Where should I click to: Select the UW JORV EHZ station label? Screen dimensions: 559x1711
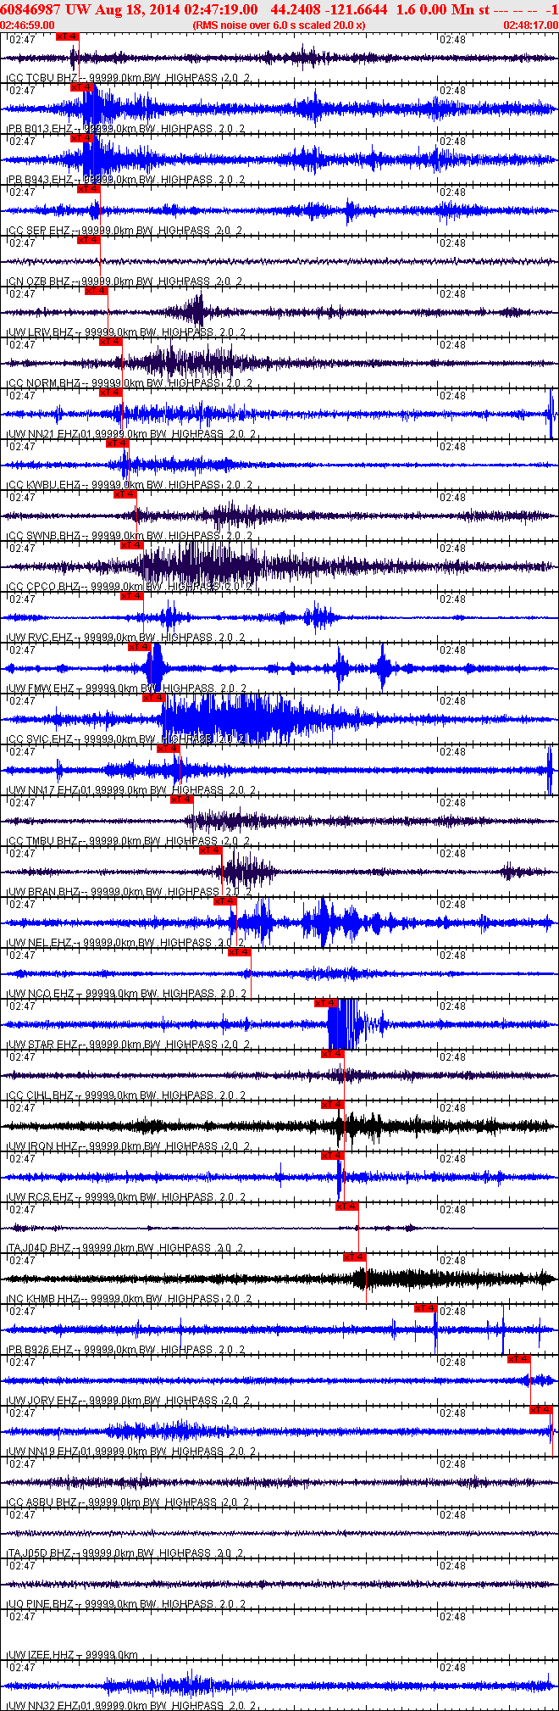tap(43, 1401)
